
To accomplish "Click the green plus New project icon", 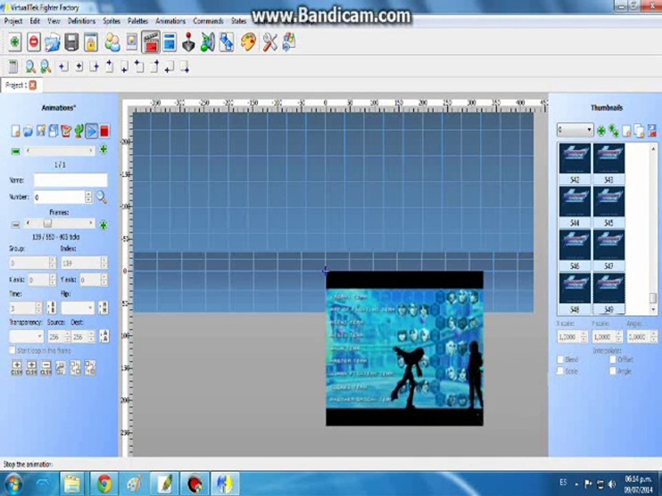I will point(14,42).
